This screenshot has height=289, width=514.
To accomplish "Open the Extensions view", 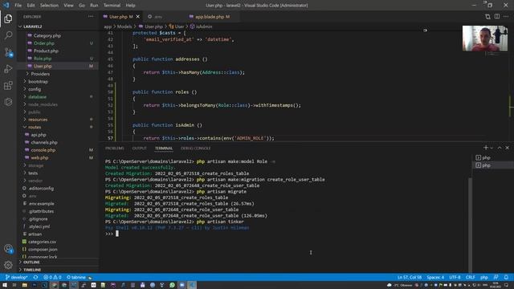I will tap(8, 86).
